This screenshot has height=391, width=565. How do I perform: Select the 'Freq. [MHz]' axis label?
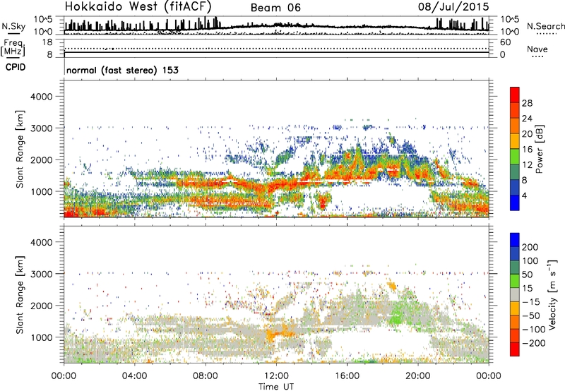click(x=13, y=48)
